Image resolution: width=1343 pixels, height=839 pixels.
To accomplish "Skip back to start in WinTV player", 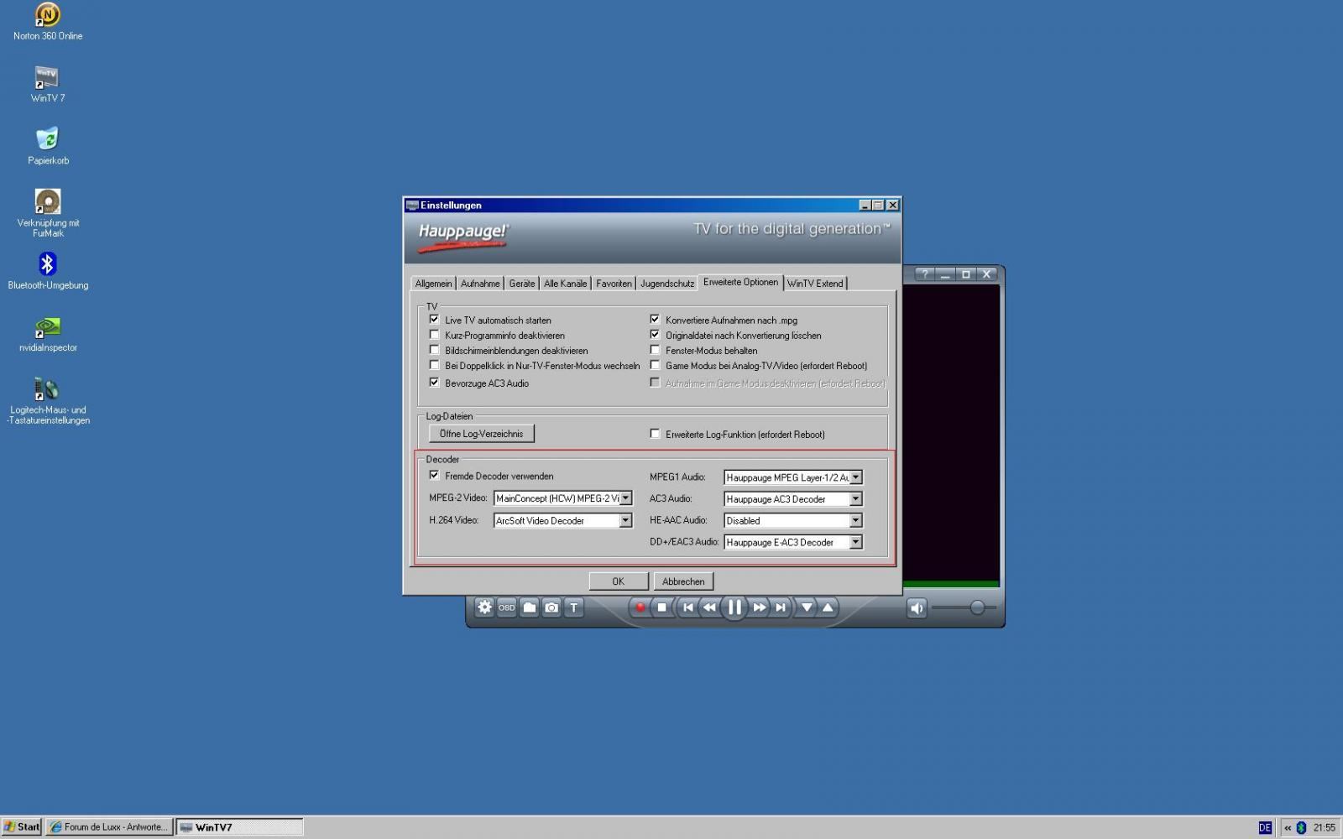I will pos(687,607).
